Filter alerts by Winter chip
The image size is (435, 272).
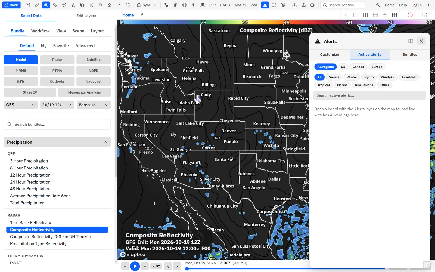pos(352,77)
